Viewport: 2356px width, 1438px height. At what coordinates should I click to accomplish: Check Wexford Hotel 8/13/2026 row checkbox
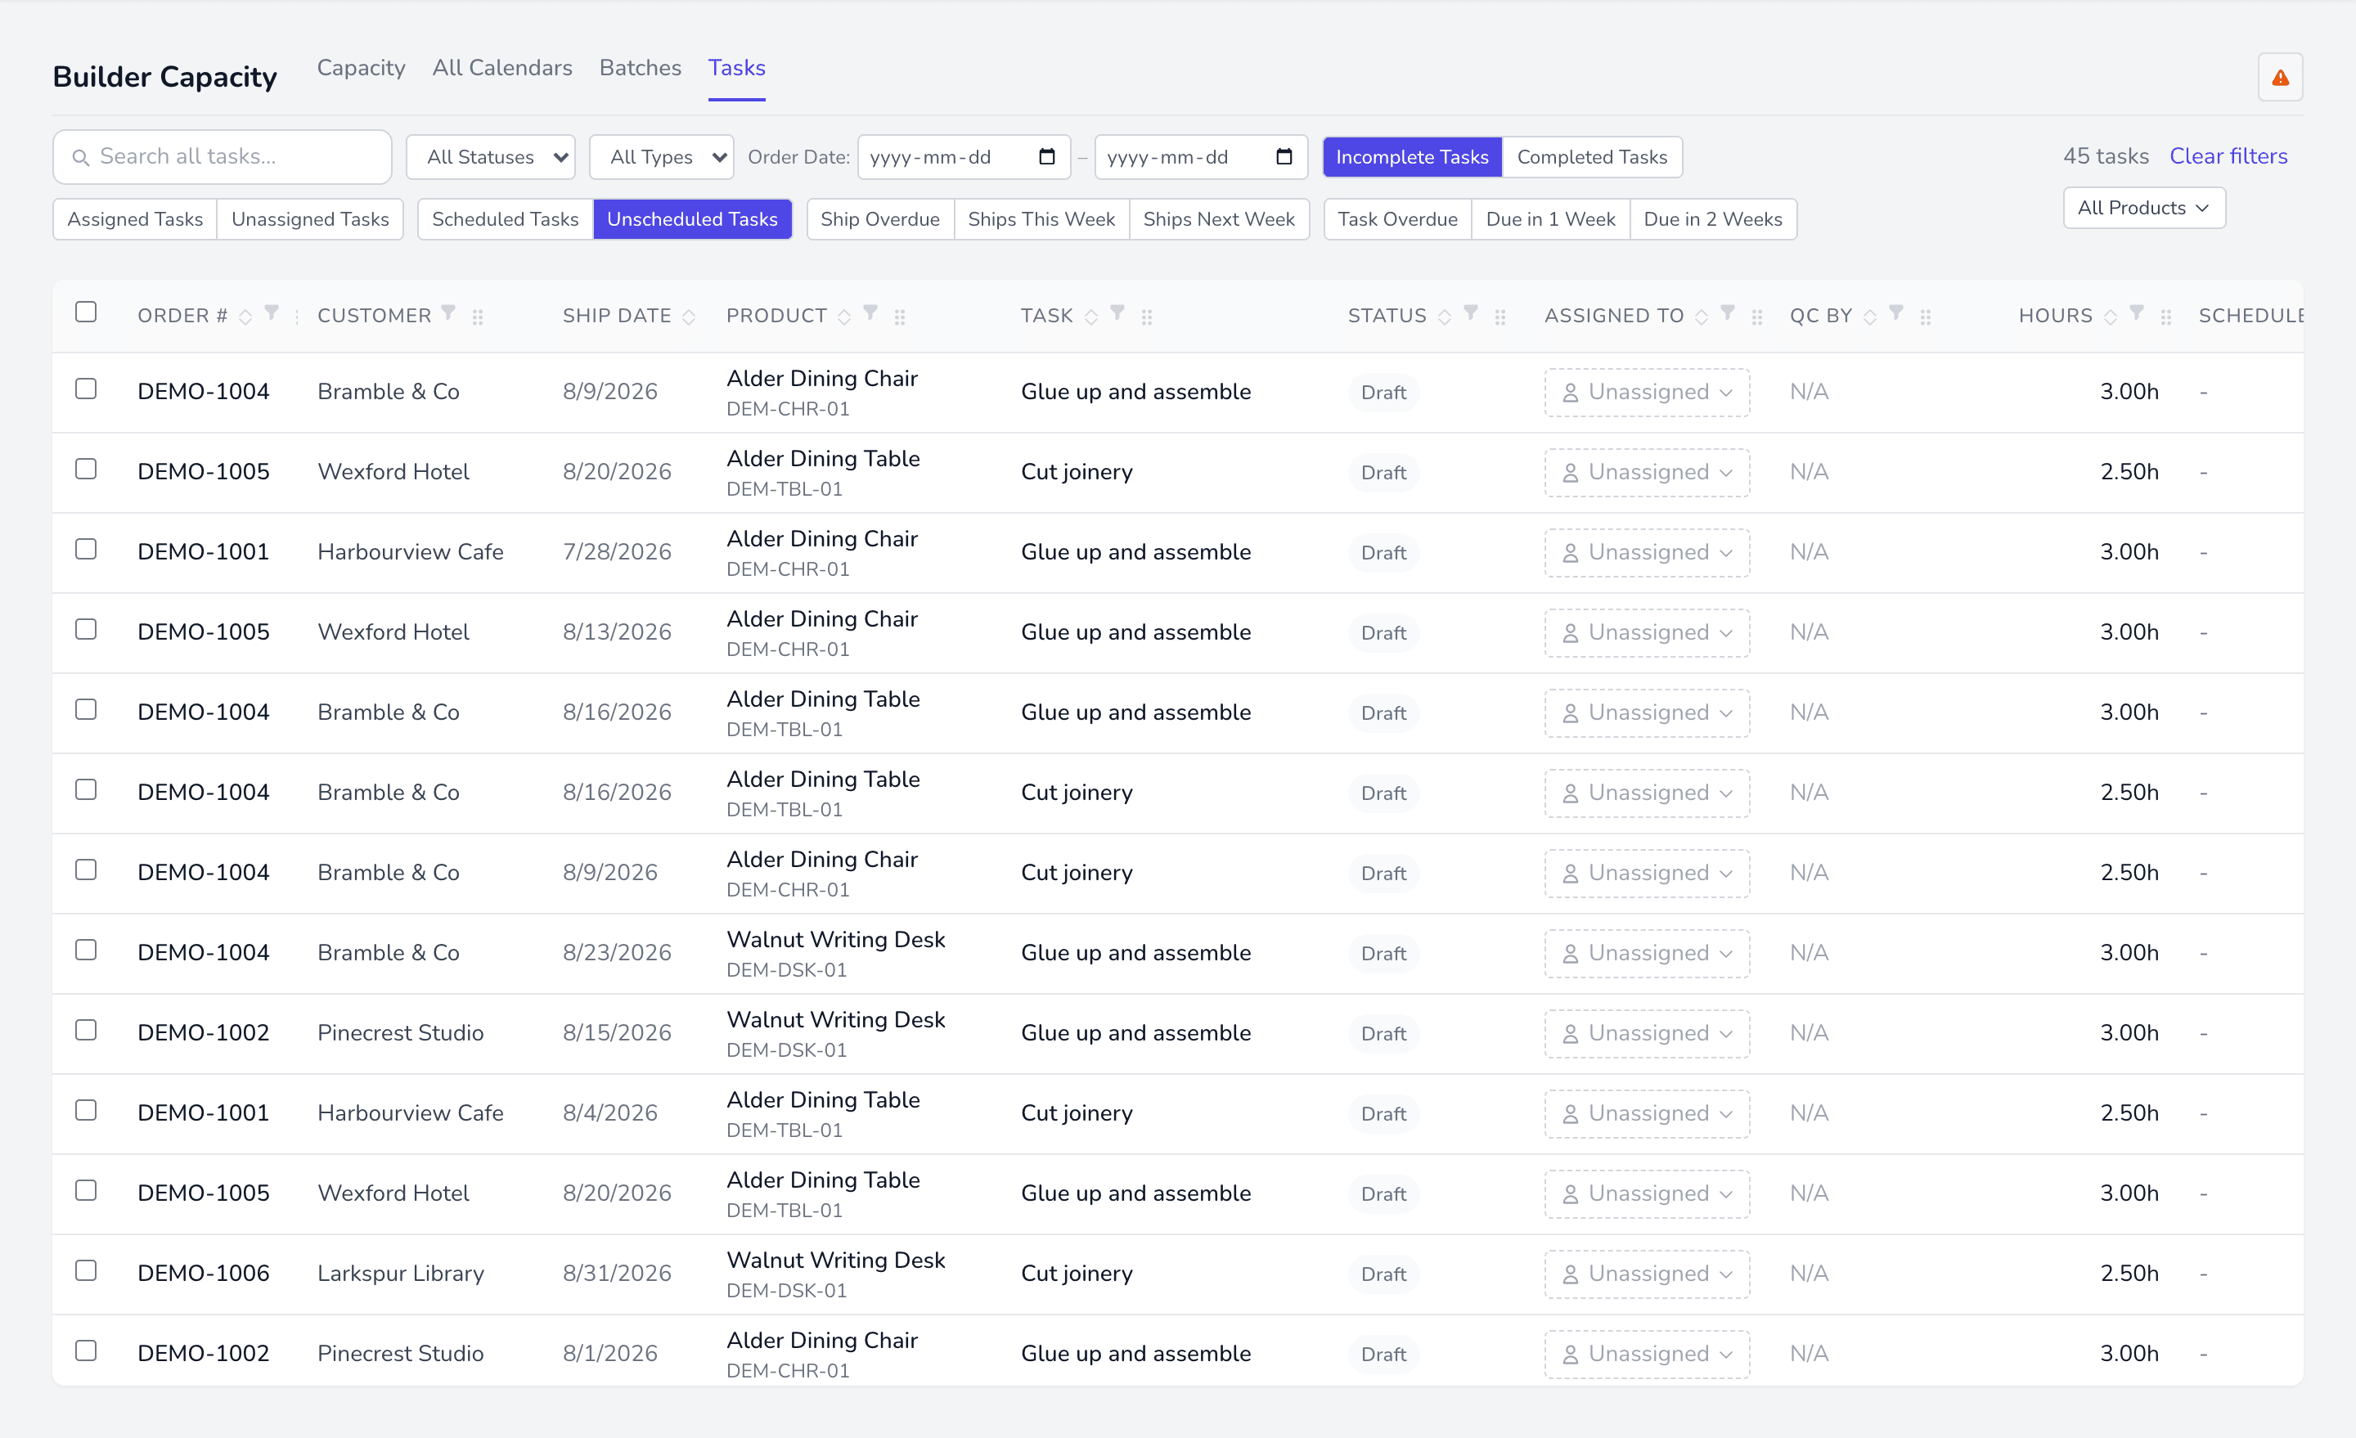coord(86,629)
